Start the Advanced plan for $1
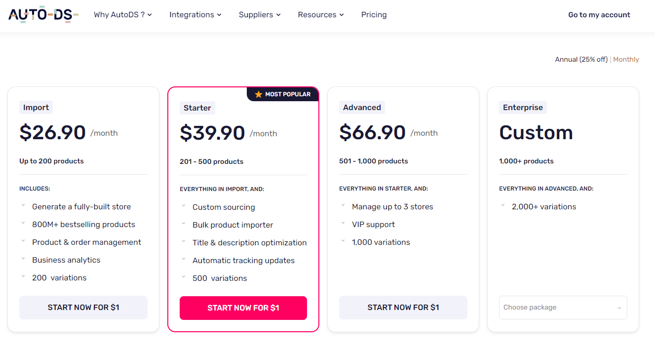The width and height of the screenshot is (655, 352). (403, 308)
